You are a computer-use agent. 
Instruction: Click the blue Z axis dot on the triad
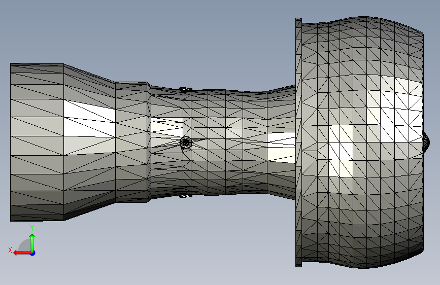[33, 253]
